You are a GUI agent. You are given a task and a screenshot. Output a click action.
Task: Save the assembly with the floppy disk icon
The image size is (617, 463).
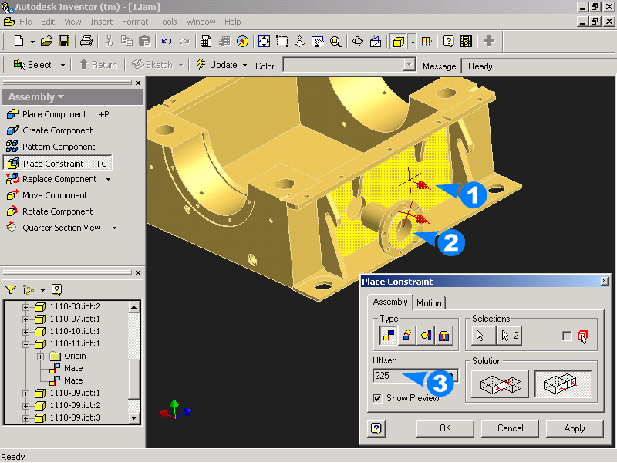(x=64, y=41)
